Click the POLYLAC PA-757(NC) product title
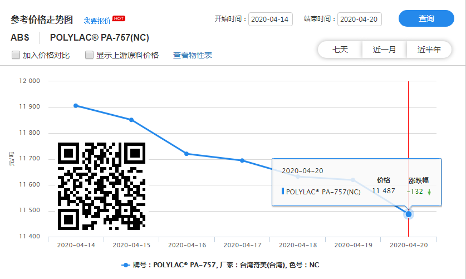This screenshot has width=466, height=279. pyautogui.click(x=100, y=38)
